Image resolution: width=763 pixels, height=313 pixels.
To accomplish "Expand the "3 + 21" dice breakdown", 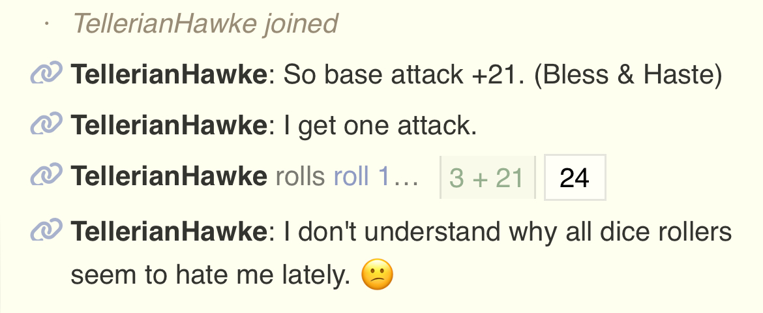I will [x=487, y=177].
